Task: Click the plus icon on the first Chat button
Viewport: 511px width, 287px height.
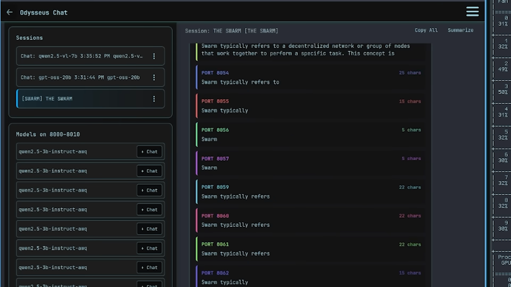Action: [142, 151]
